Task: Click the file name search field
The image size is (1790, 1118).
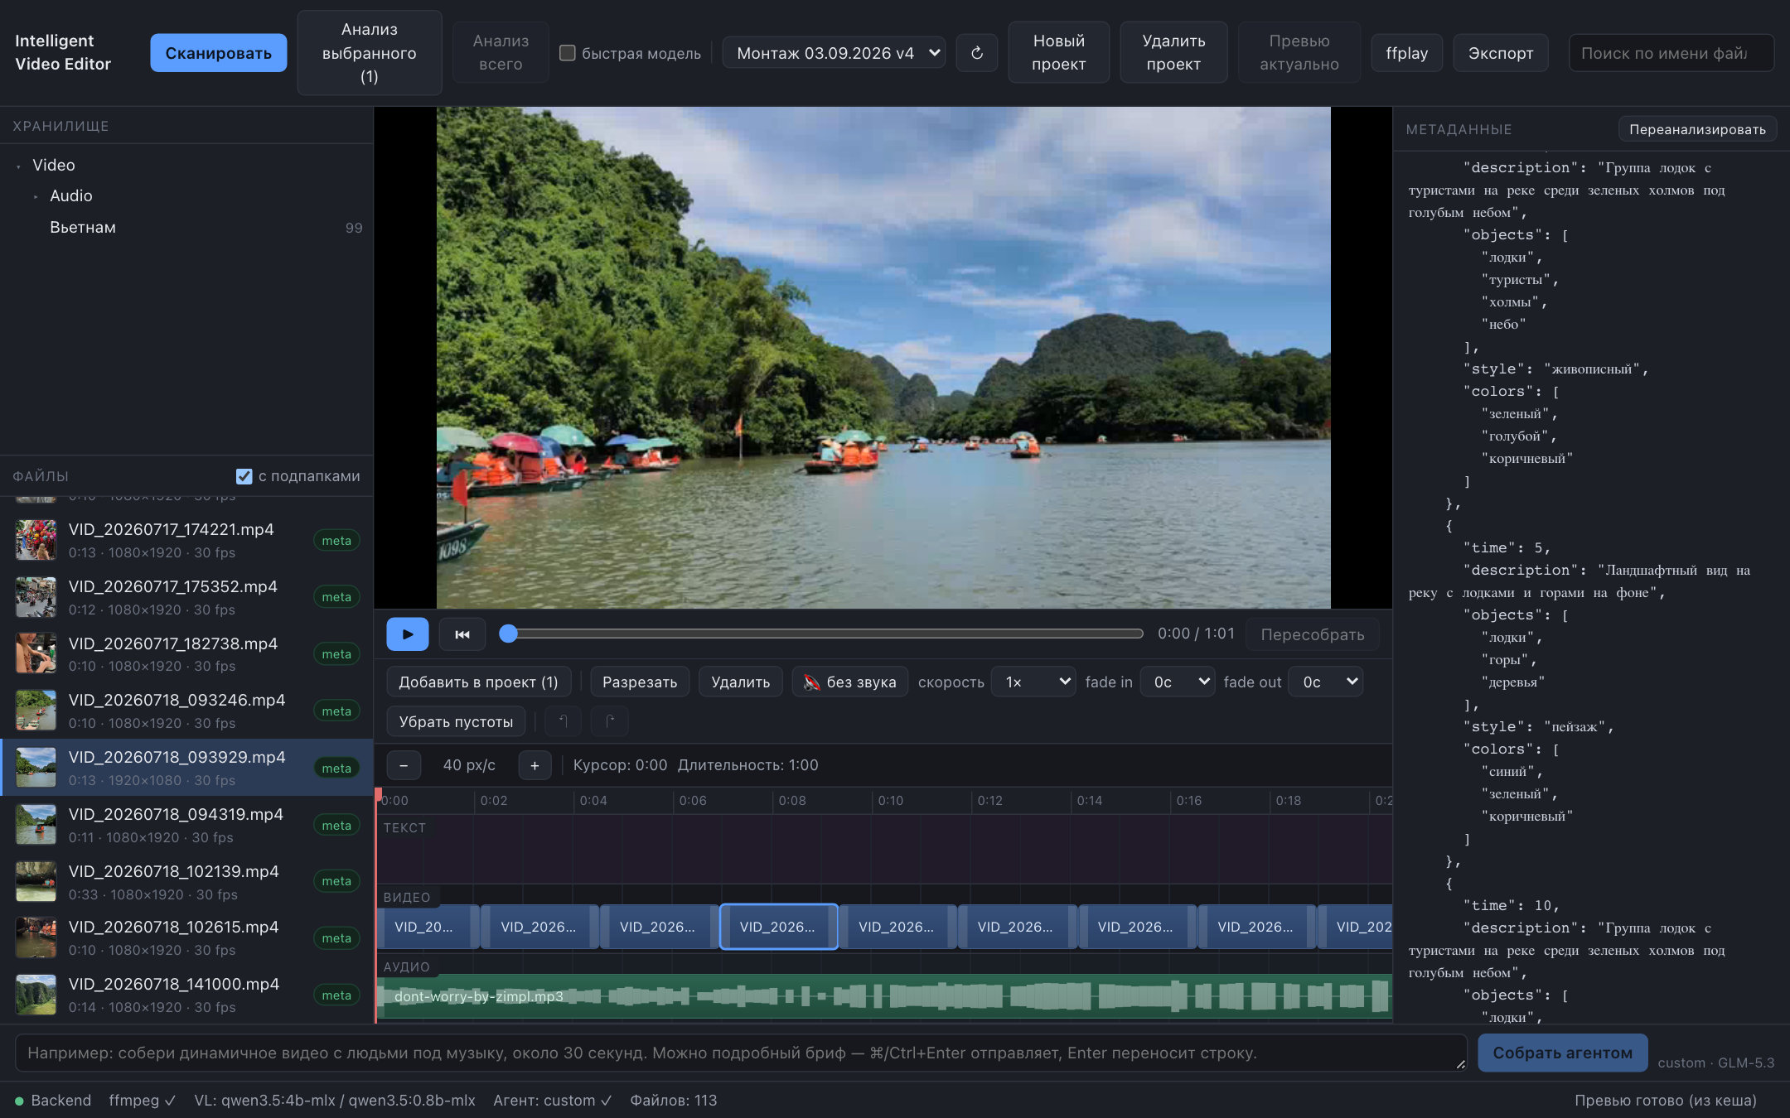Action: point(1671,53)
